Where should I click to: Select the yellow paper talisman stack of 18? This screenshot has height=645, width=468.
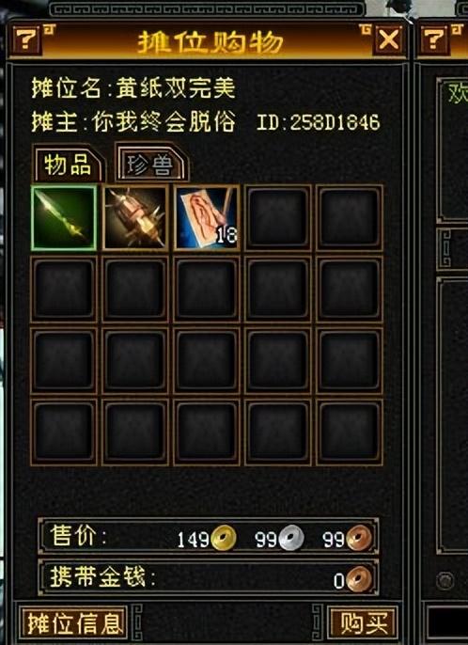tap(207, 217)
